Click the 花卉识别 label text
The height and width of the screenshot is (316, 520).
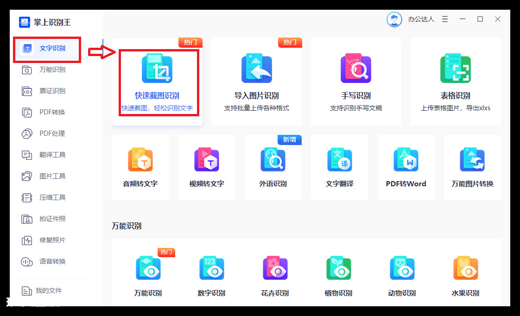(275, 293)
